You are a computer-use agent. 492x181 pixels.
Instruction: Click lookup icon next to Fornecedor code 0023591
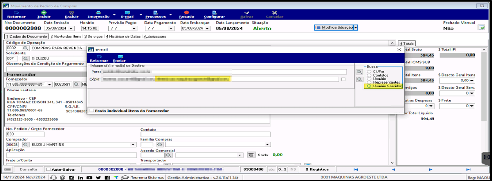pyautogui.click(x=76, y=84)
